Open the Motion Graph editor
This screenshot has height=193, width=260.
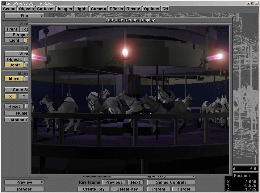pos(16,120)
